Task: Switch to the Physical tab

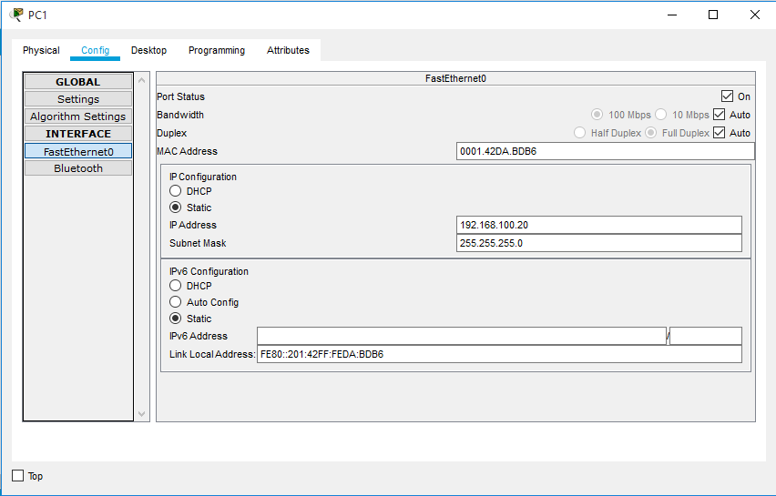Action: (41, 51)
